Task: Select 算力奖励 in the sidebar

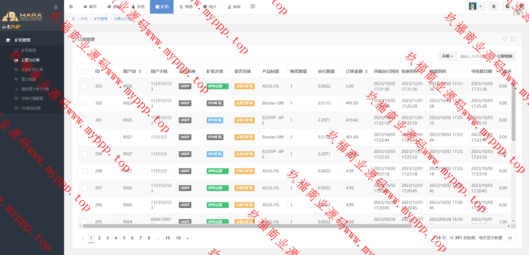Action: 28,79
